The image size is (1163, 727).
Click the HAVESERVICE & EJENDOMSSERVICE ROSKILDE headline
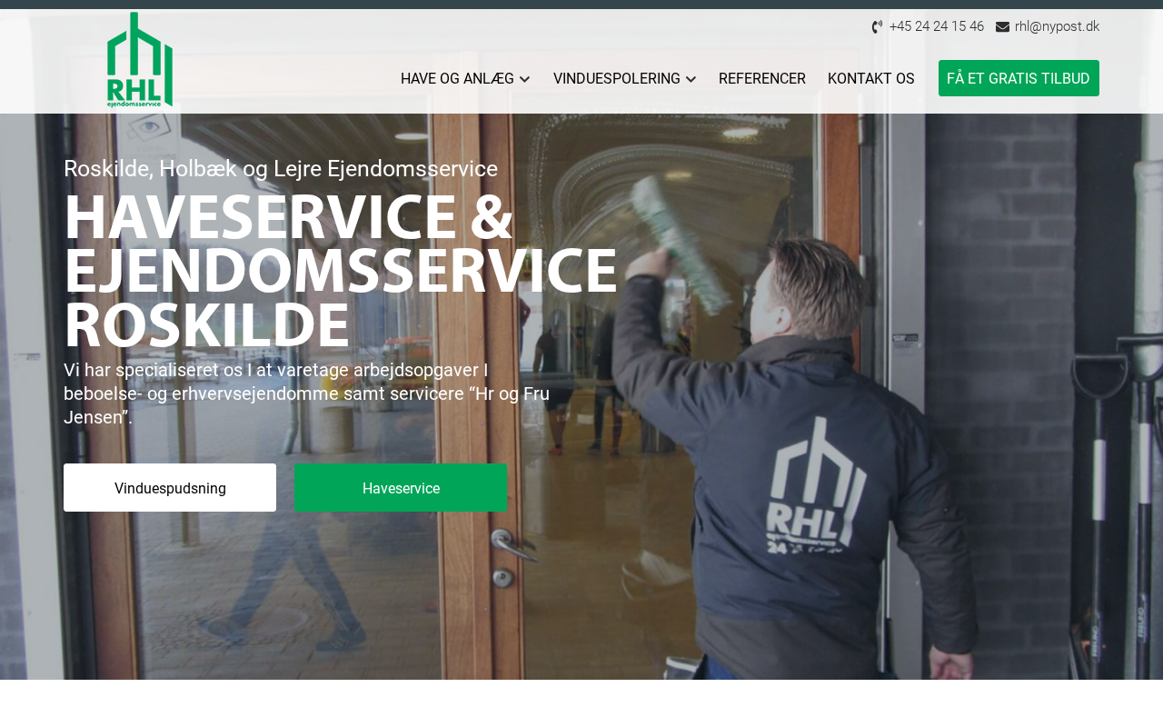[x=341, y=272]
